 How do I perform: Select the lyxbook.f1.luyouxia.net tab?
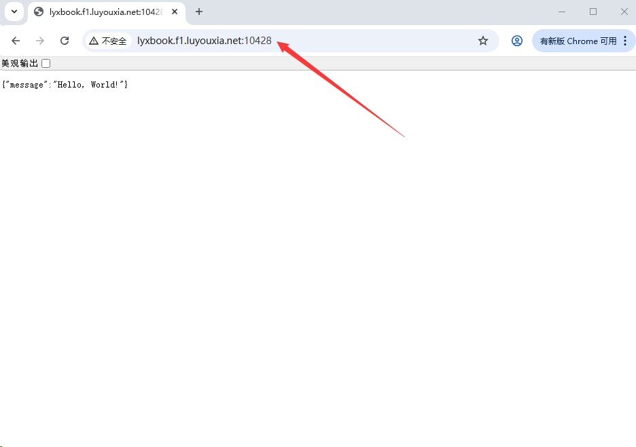[106, 12]
